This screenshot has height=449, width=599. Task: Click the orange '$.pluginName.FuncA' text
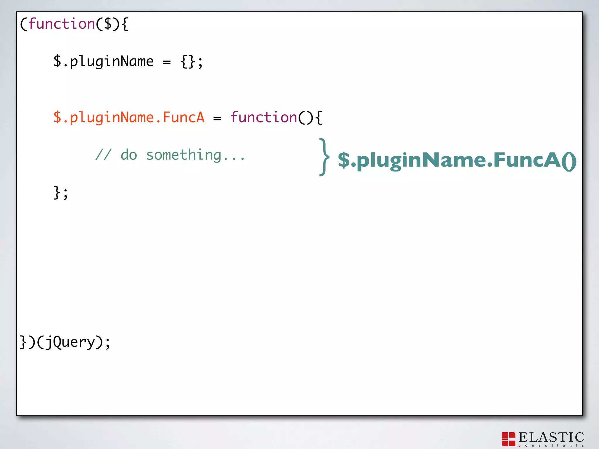tap(129, 118)
